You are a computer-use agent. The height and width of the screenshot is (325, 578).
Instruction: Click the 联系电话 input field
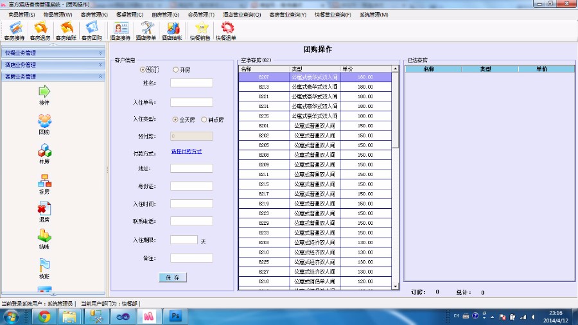[191, 221]
